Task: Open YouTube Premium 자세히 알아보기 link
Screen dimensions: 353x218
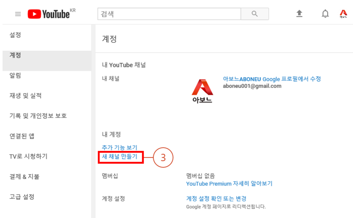Action: tap(229, 184)
